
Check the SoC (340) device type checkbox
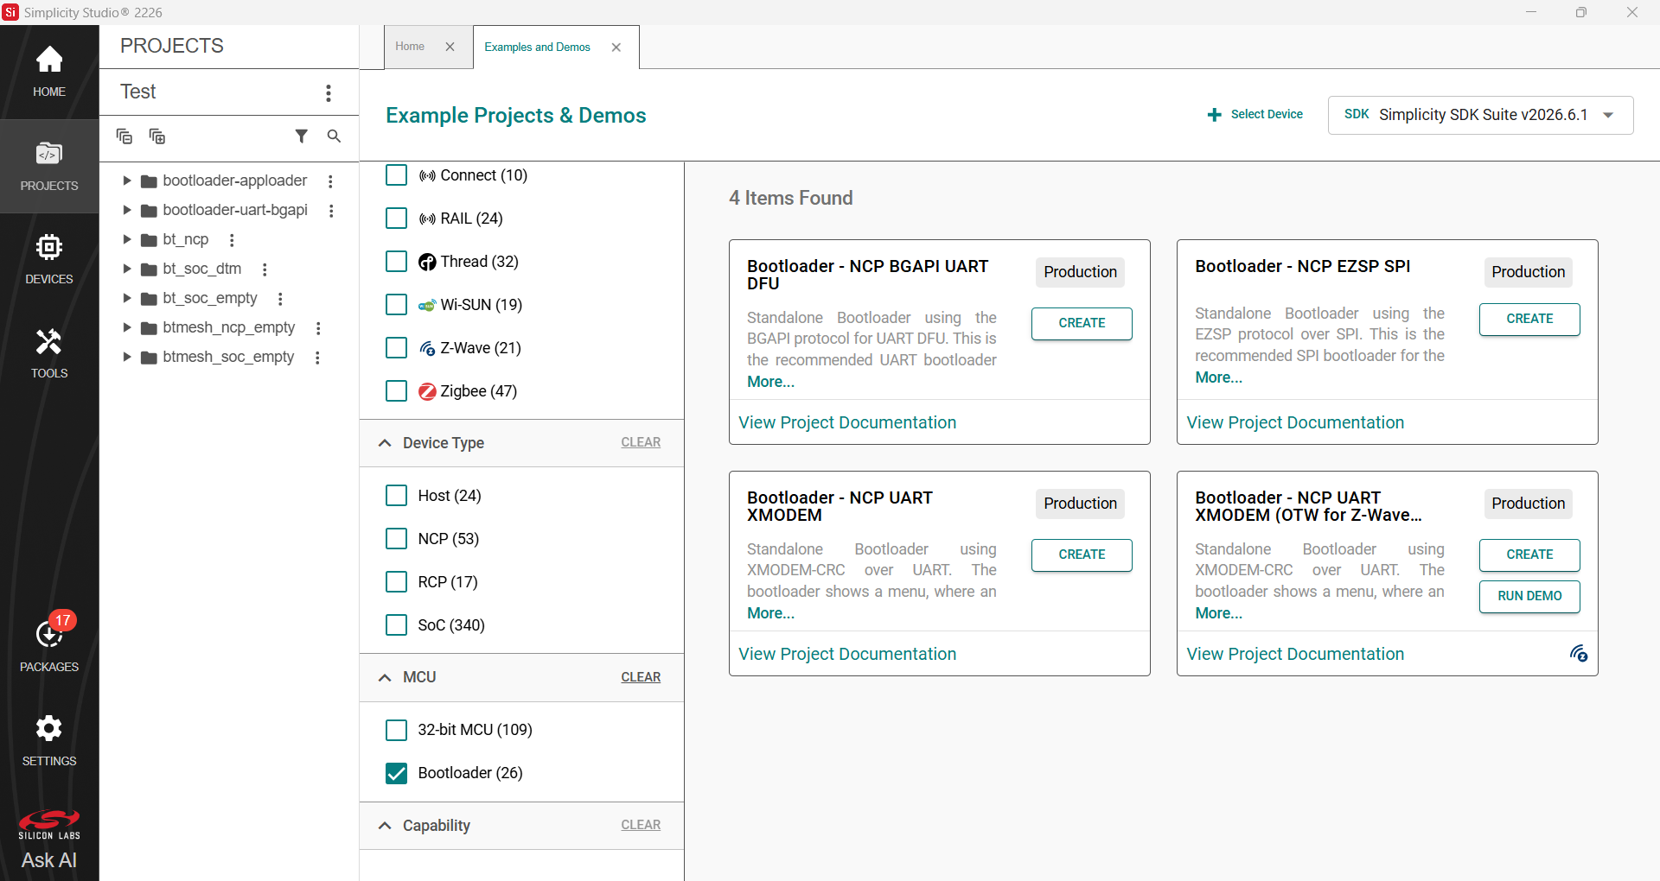[x=397, y=625]
